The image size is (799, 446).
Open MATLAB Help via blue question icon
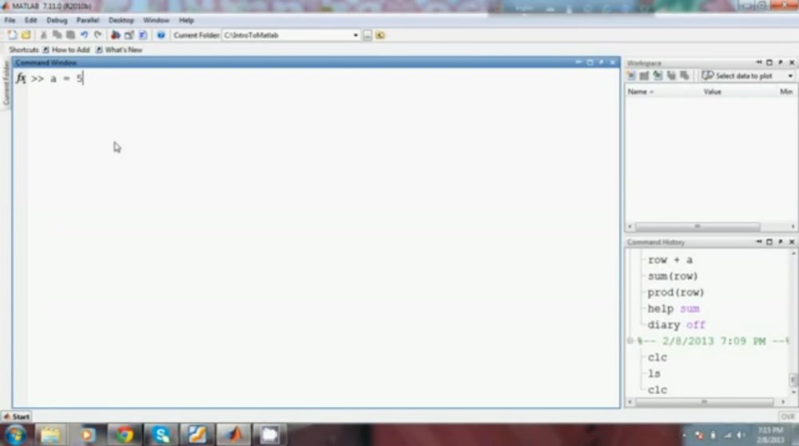click(x=161, y=35)
